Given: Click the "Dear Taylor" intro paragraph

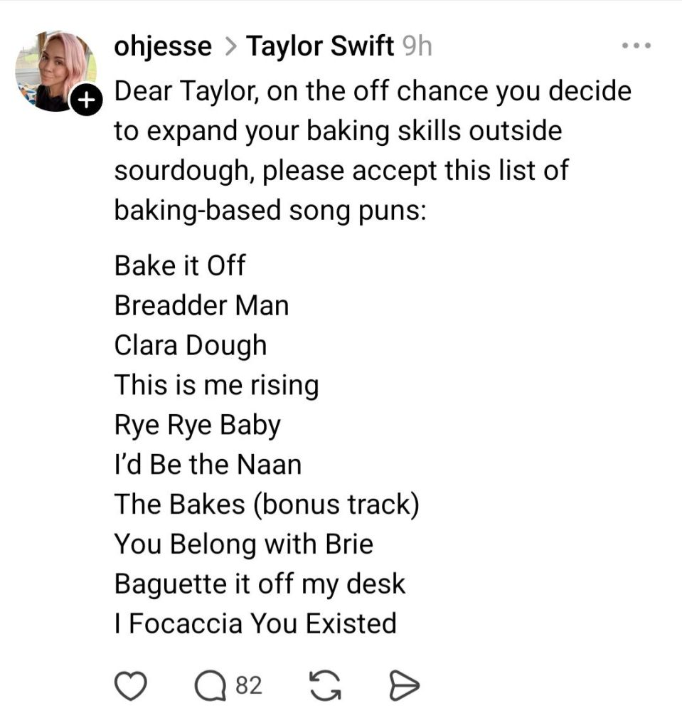Looking at the screenshot, I should click(x=373, y=151).
